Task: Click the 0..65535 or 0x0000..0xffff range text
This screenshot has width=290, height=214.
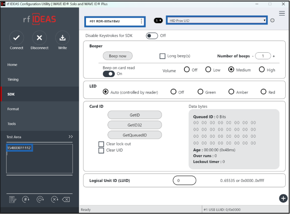Action: coord(242,181)
